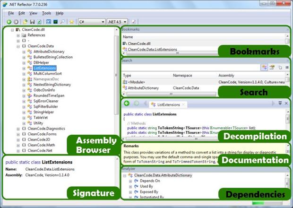Click CleanCode.Data.ListExtensions bookmark entry
Image resolution: width=293 pixels, height=208 pixels.
click(x=153, y=49)
